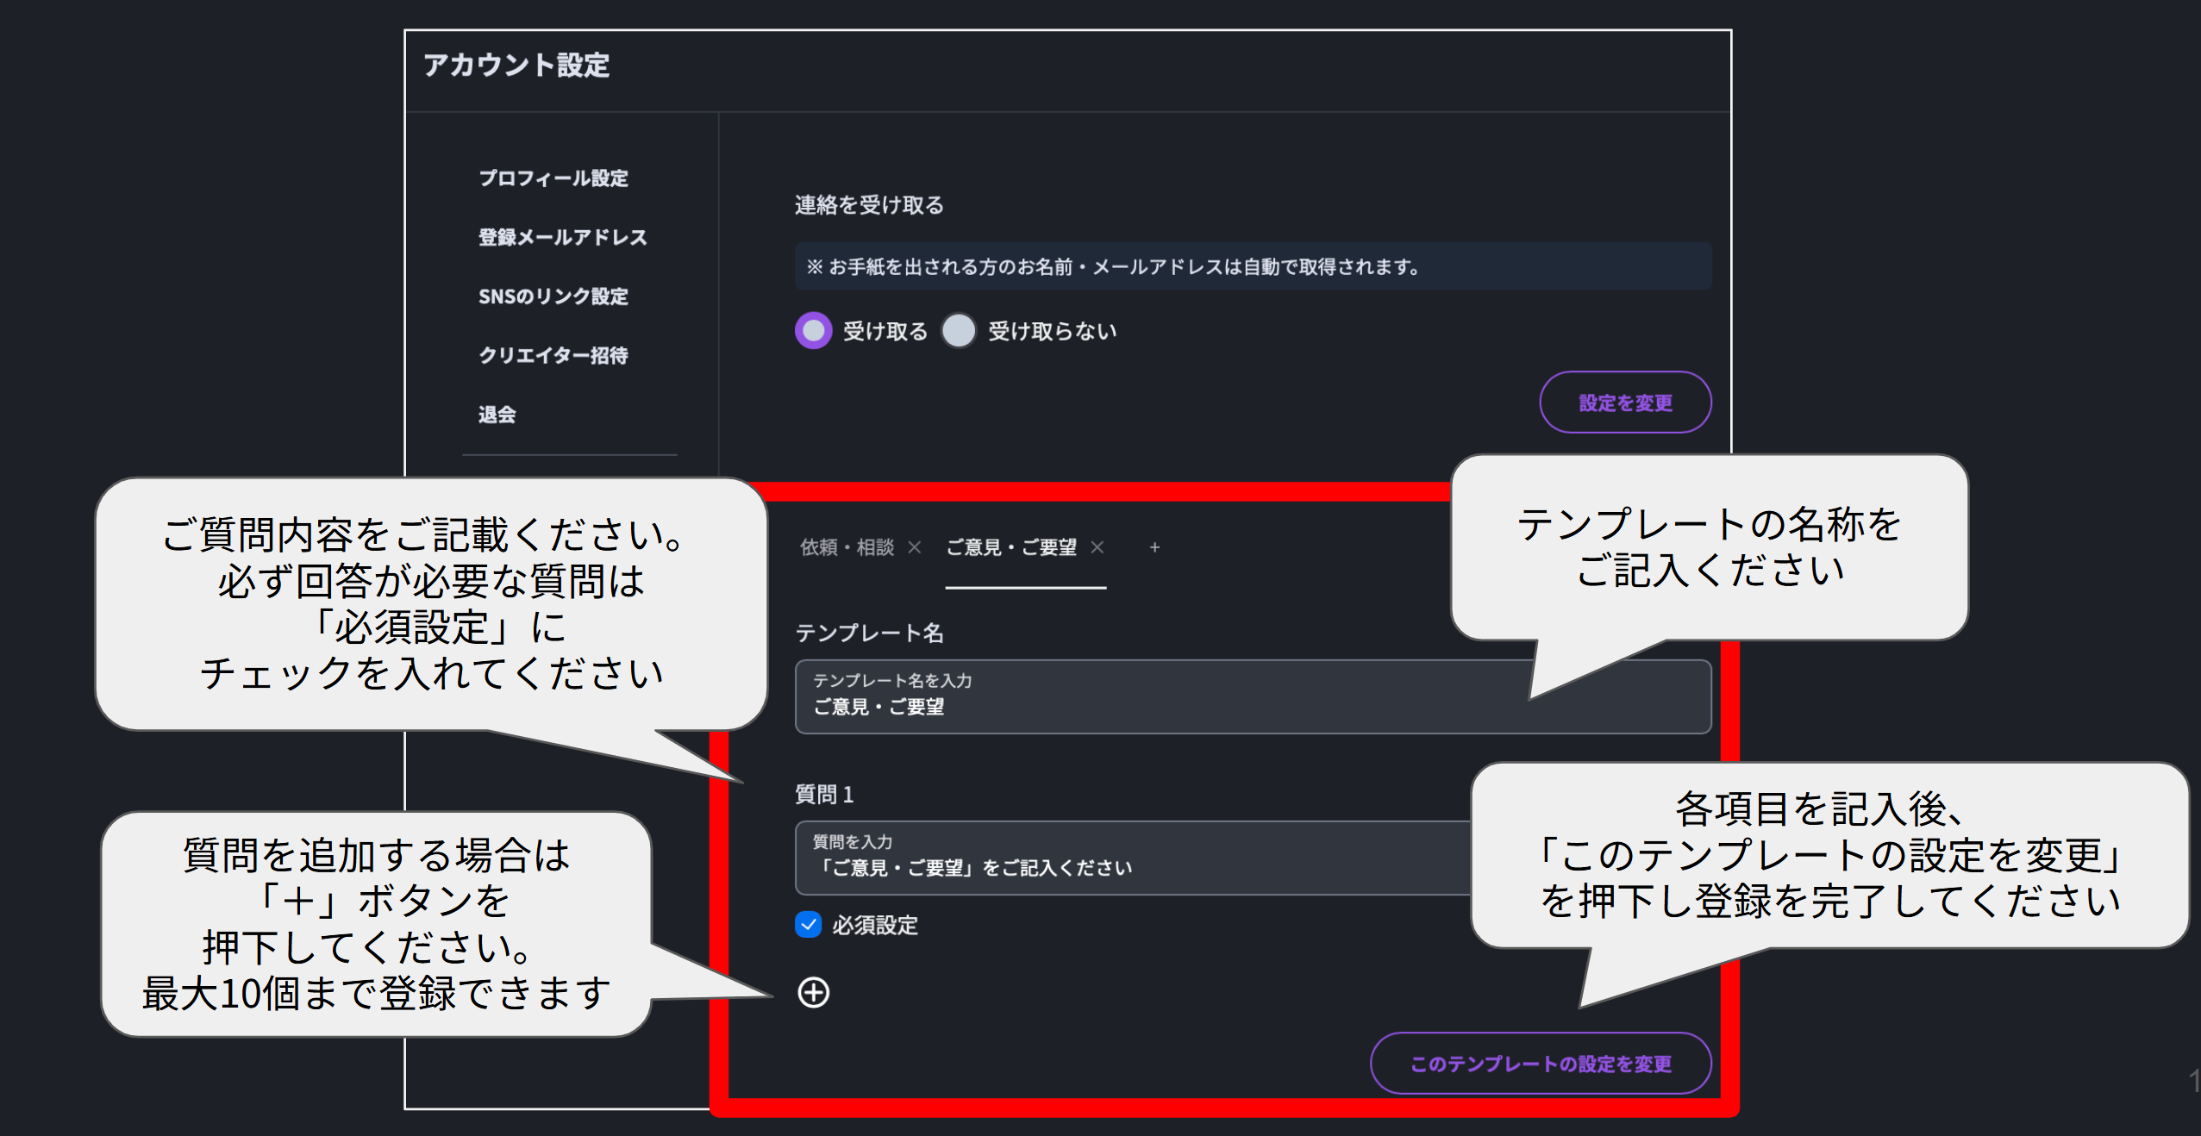Open プロフィール設定 in the sidebar
Viewport: 2201px width, 1136px height.
click(553, 178)
